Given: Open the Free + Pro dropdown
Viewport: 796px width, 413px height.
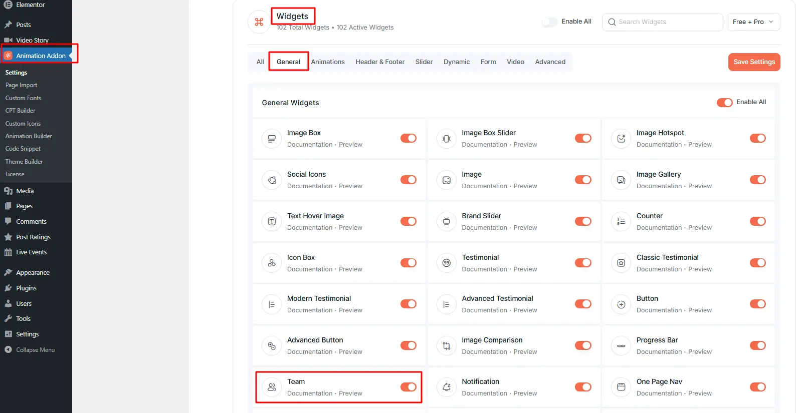Looking at the screenshot, I should click(753, 22).
